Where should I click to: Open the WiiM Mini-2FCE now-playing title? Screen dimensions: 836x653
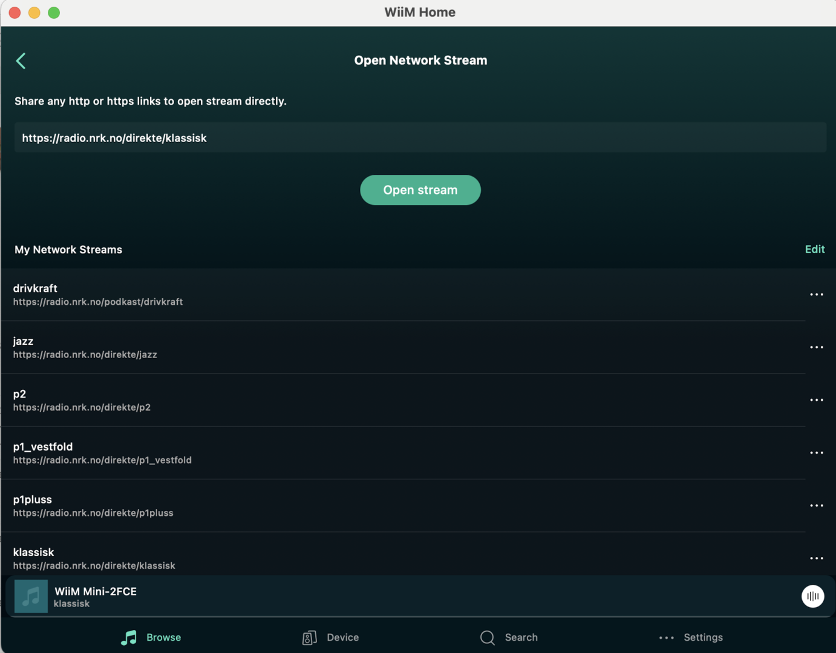[x=96, y=591]
